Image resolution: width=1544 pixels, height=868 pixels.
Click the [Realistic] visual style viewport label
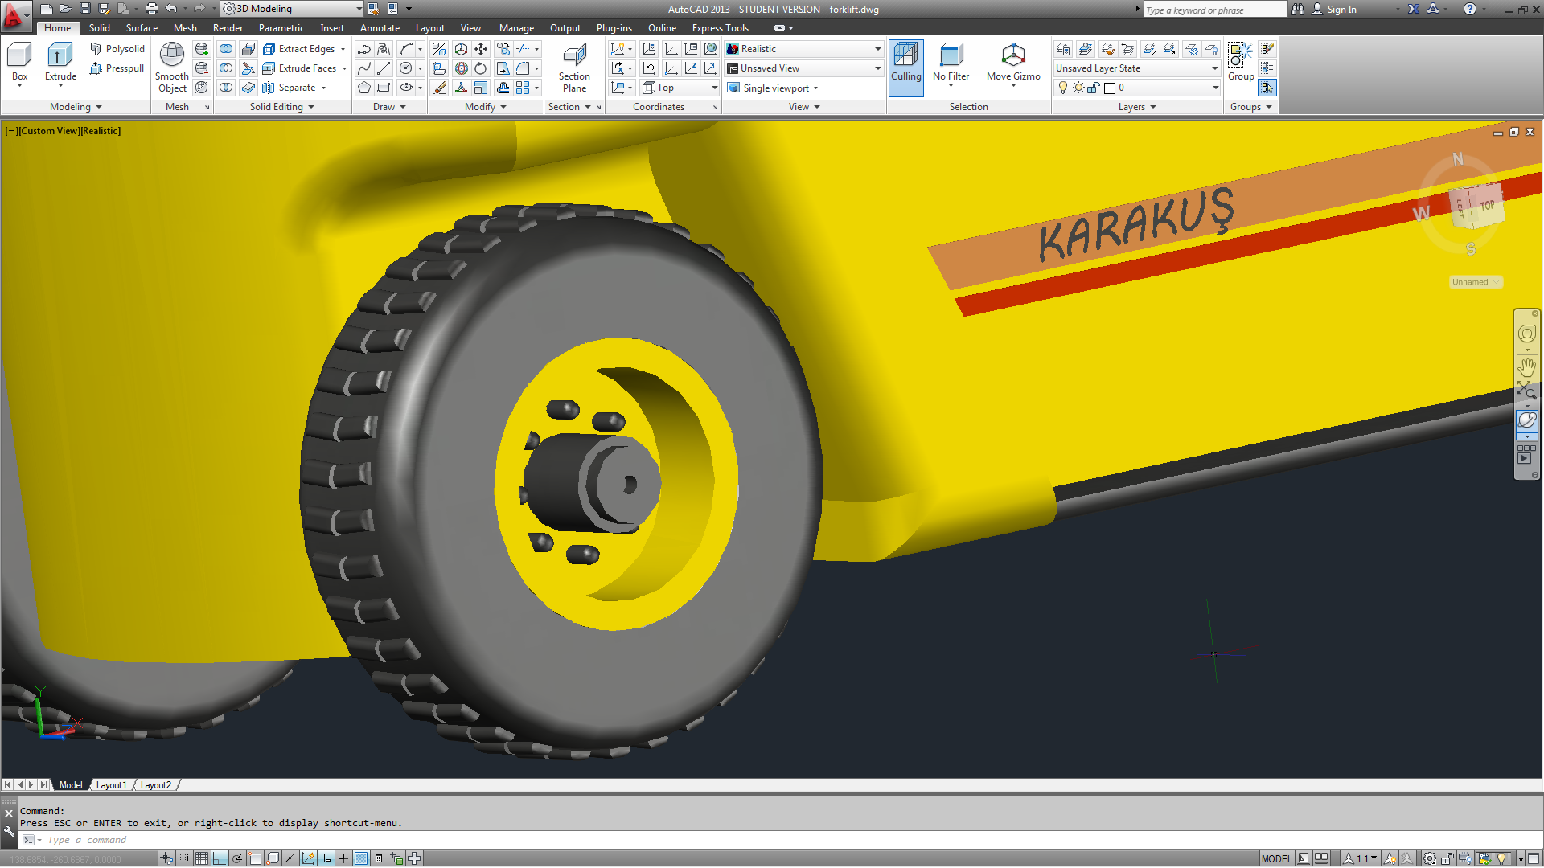(x=101, y=131)
